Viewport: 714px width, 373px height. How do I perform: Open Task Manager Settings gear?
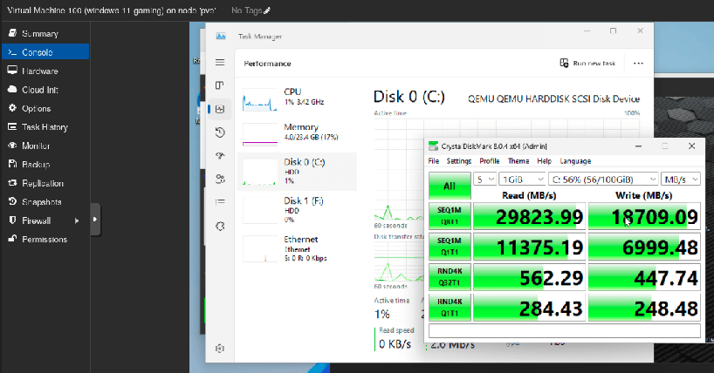(x=220, y=349)
